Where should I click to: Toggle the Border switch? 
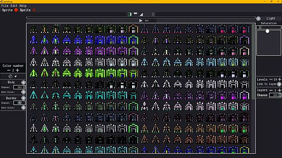click(x=23, y=98)
